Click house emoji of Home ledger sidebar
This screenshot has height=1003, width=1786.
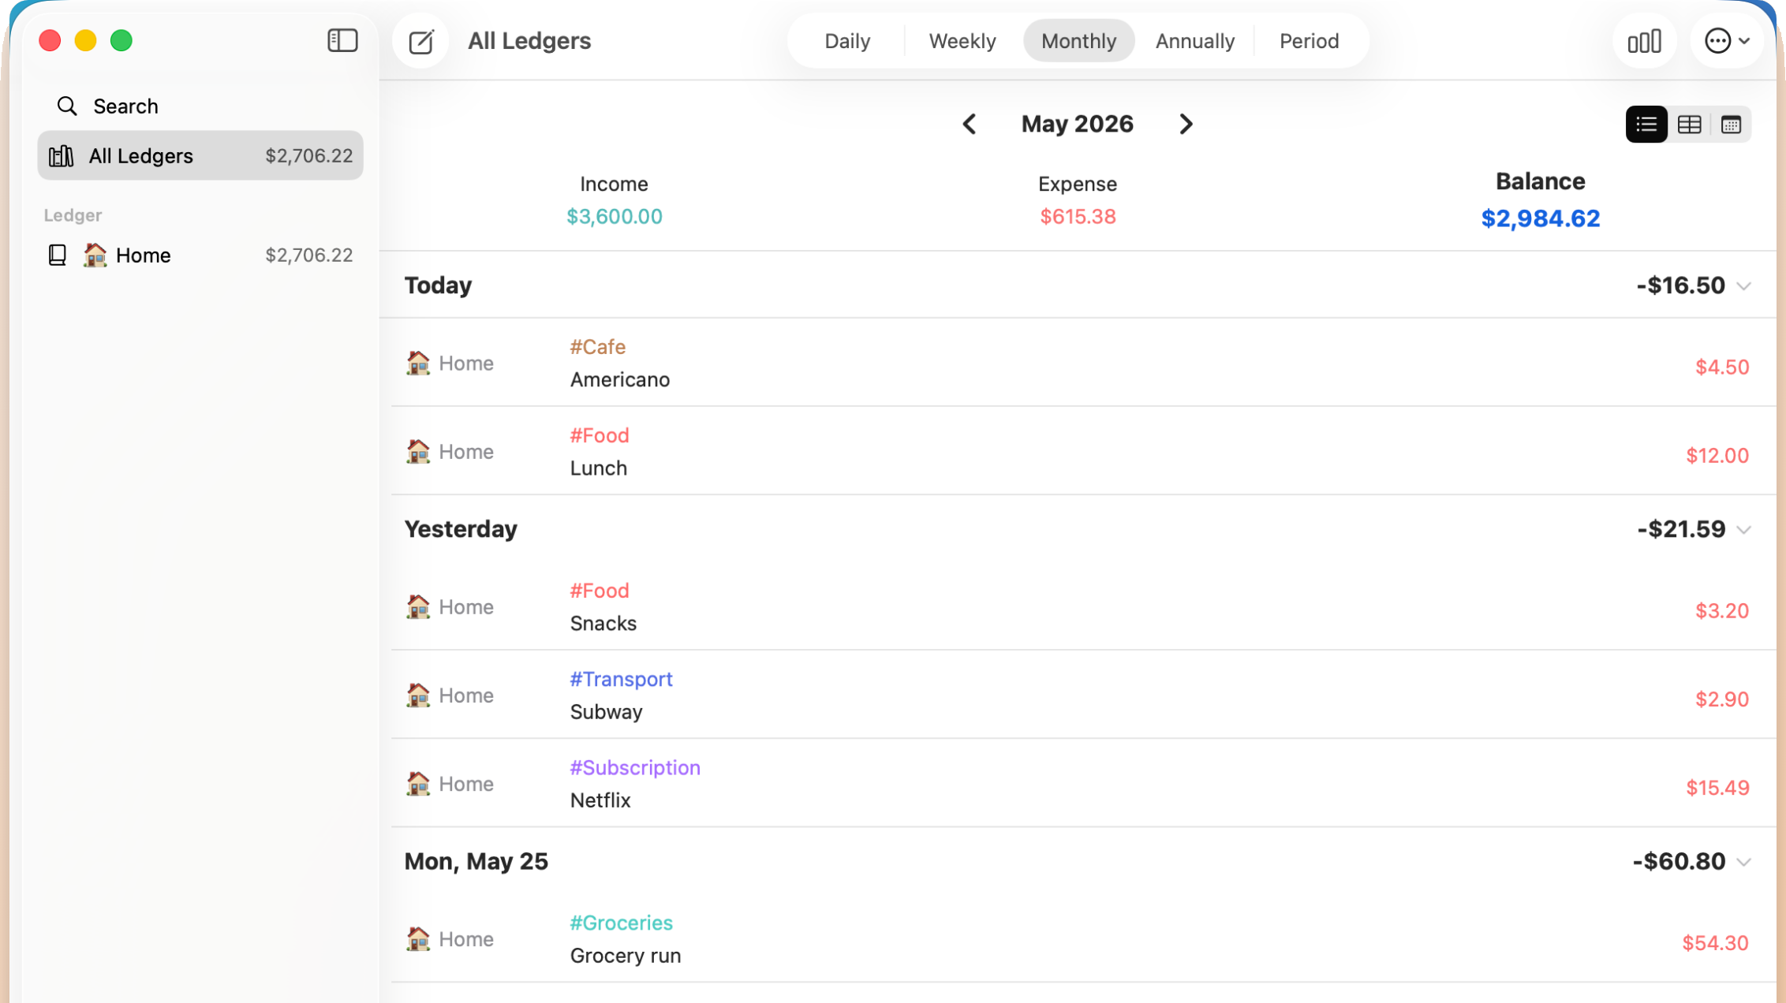click(x=95, y=255)
